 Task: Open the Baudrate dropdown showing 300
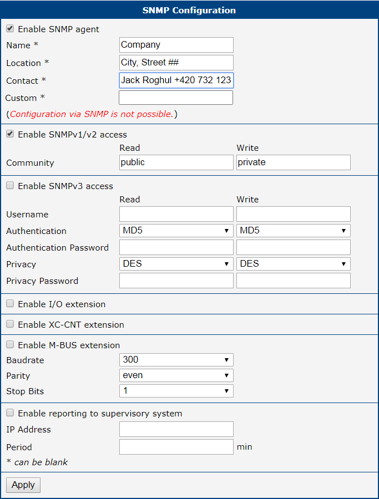click(x=176, y=360)
